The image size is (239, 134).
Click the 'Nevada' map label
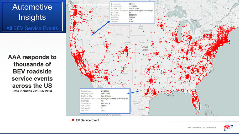pyautogui.click(x=92, y=52)
